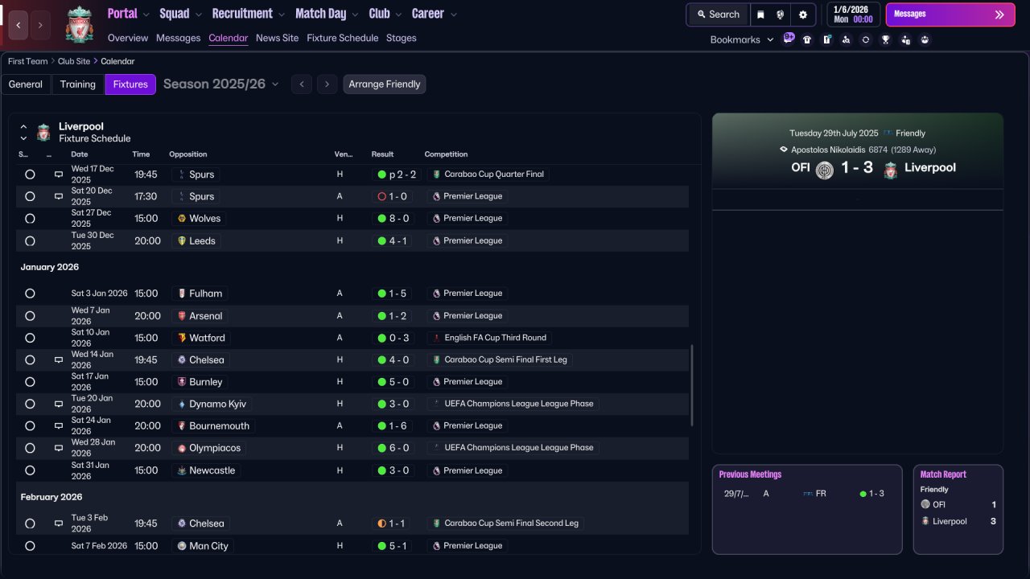Open the Squad dropdown menu
The height and width of the screenshot is (579, 1030).
click(180, 14)
